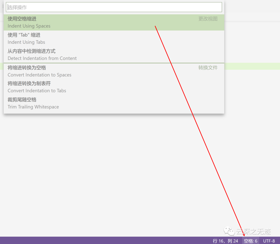Click the WeChat logo watermark icon

coord(229,231)
